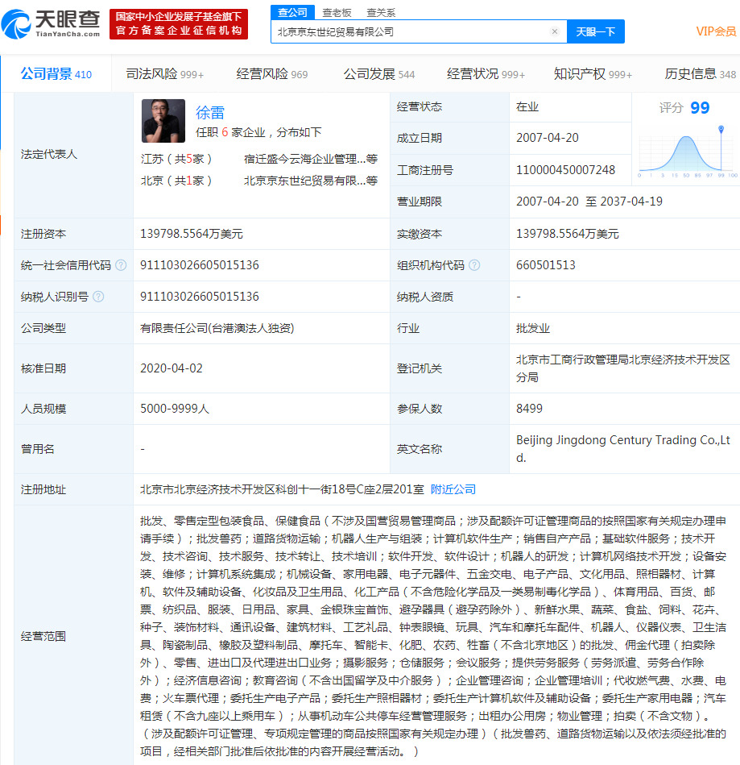Click the score value 99
The width and height of the screenshot is (740, 765).
tap(700, 107)
